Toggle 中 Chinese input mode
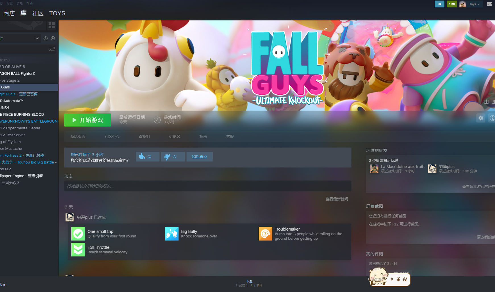Image resolution: width=495 pixels, height=292 pixels. click(x=392, y=279)
